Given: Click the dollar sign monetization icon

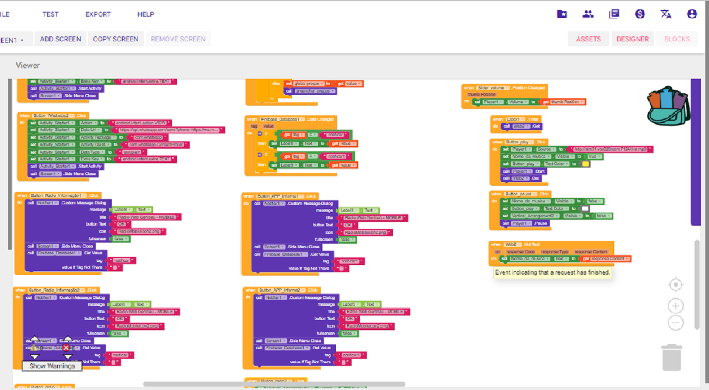Looking at the screenshot, I should click(x=640, y=14).
